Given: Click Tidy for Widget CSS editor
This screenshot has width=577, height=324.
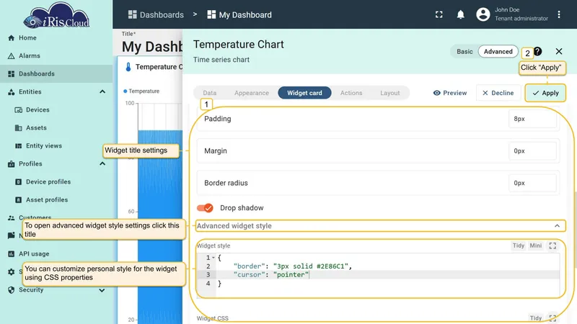Looking at the screenshot, I should pyautogui.click(x=536, y=318).
